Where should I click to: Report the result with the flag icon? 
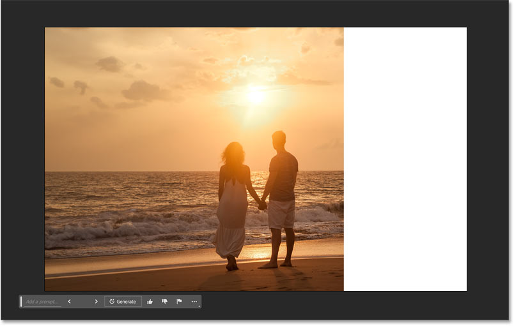point(179,302)
